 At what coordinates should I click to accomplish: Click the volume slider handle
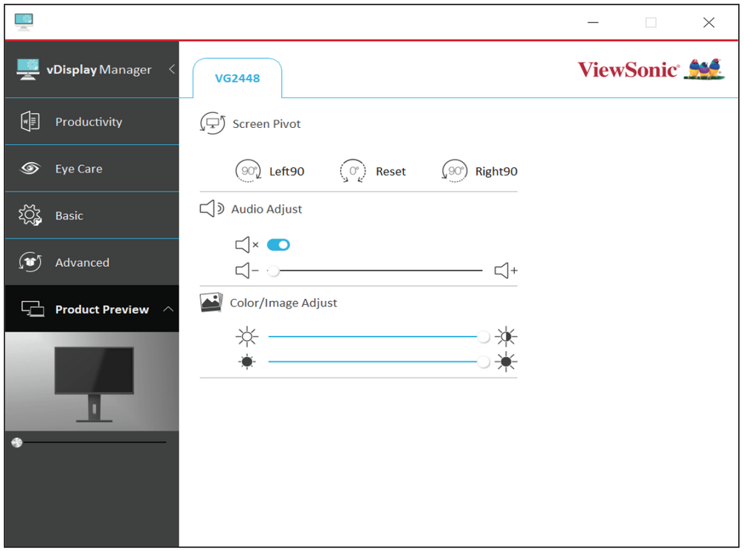click(x=273, y=271)
